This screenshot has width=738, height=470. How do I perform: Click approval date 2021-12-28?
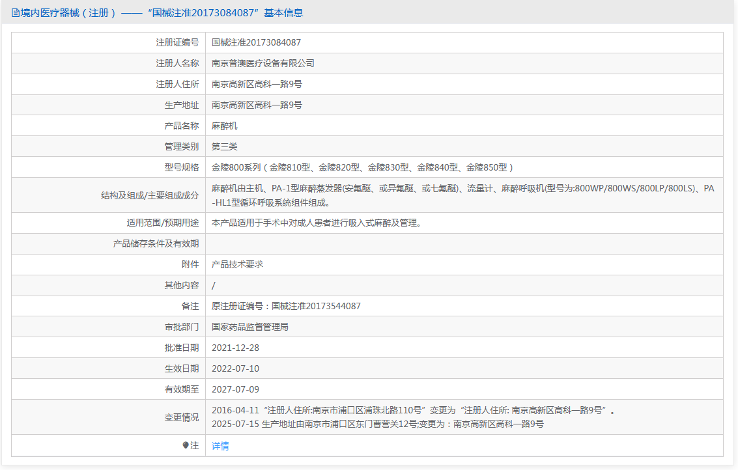click(x=235, y=348)
